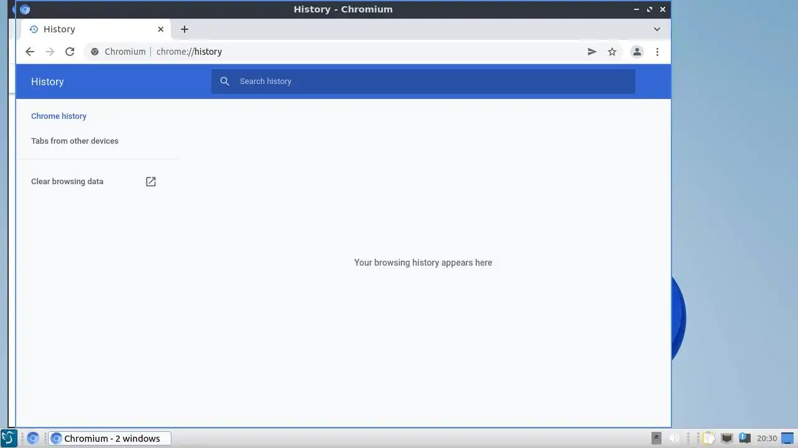
Task: Click the Chromium icon in the title bar
Action: point(25,9)
